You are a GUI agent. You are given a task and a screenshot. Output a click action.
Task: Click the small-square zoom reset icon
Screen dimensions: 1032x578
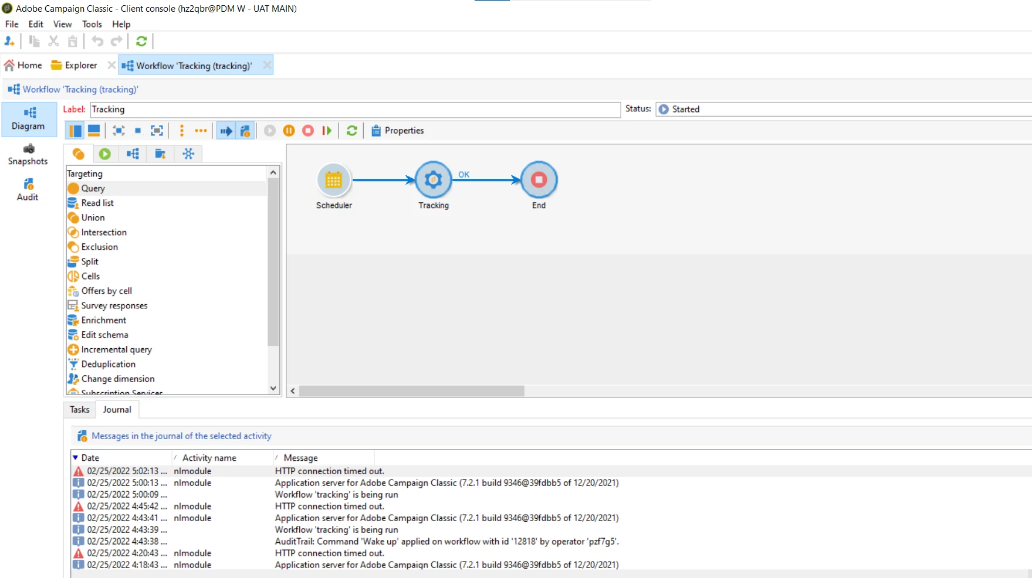coord(138,130)
